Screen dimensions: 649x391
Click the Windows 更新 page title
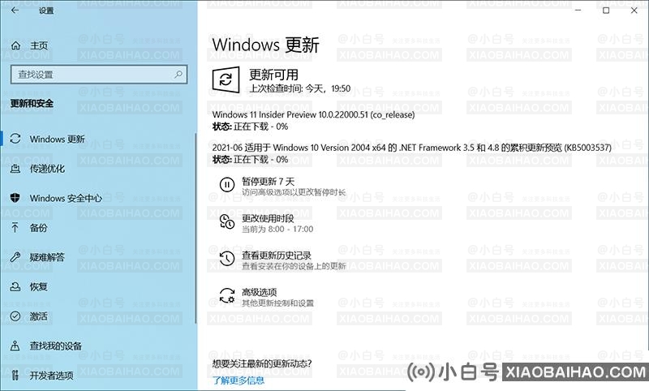(x=266, y=45)
